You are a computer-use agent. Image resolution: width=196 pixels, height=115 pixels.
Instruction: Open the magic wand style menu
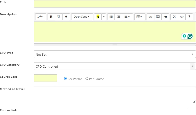(40, 17)
